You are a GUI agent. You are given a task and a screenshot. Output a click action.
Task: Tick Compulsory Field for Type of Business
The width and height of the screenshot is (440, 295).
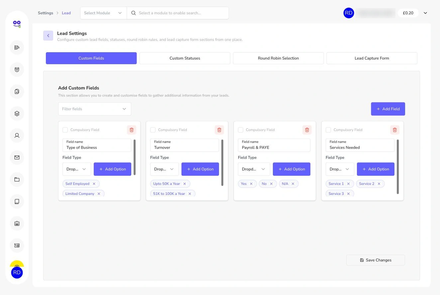pos(65,130)
